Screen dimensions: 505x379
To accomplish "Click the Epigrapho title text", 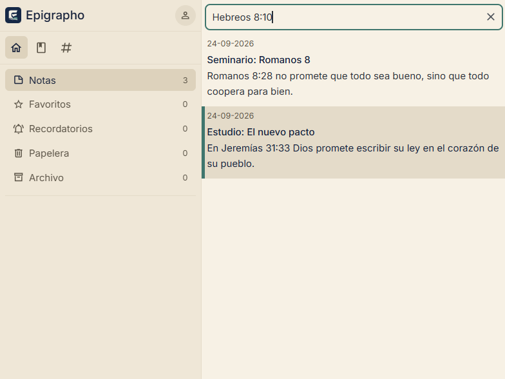I will coord(55,15).
